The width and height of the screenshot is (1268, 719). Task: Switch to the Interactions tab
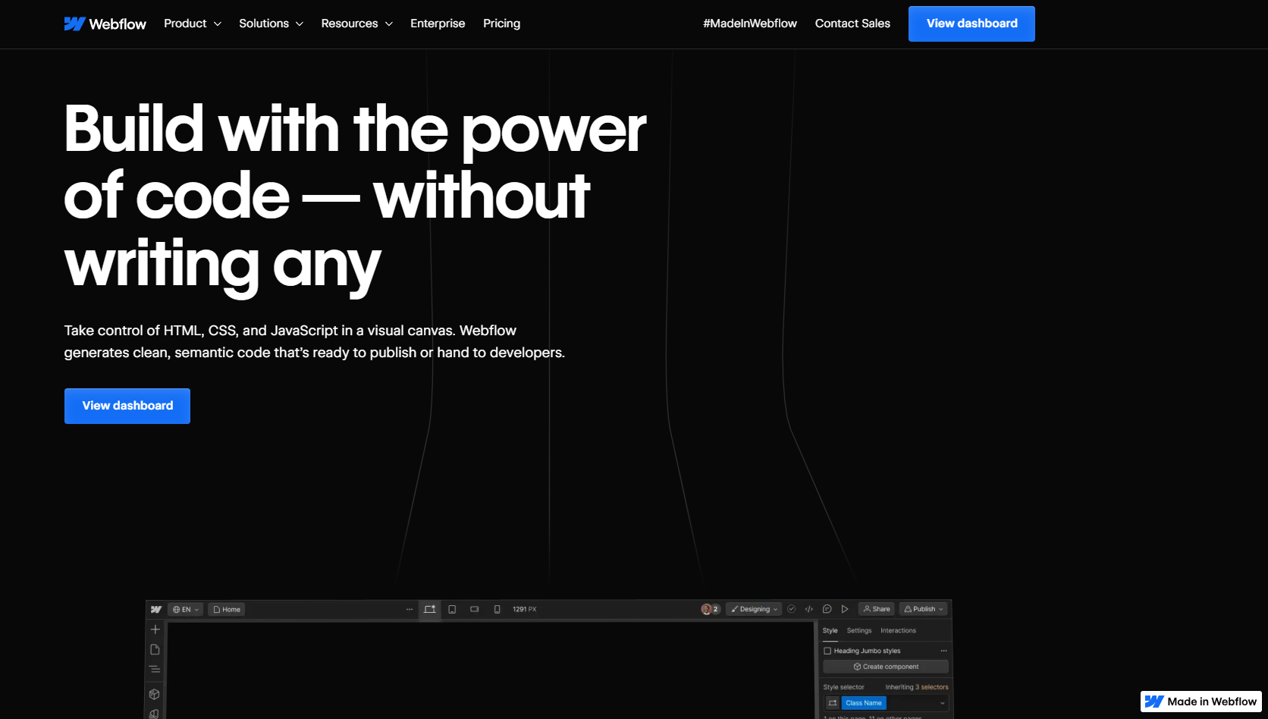click(x=898, y=631)
